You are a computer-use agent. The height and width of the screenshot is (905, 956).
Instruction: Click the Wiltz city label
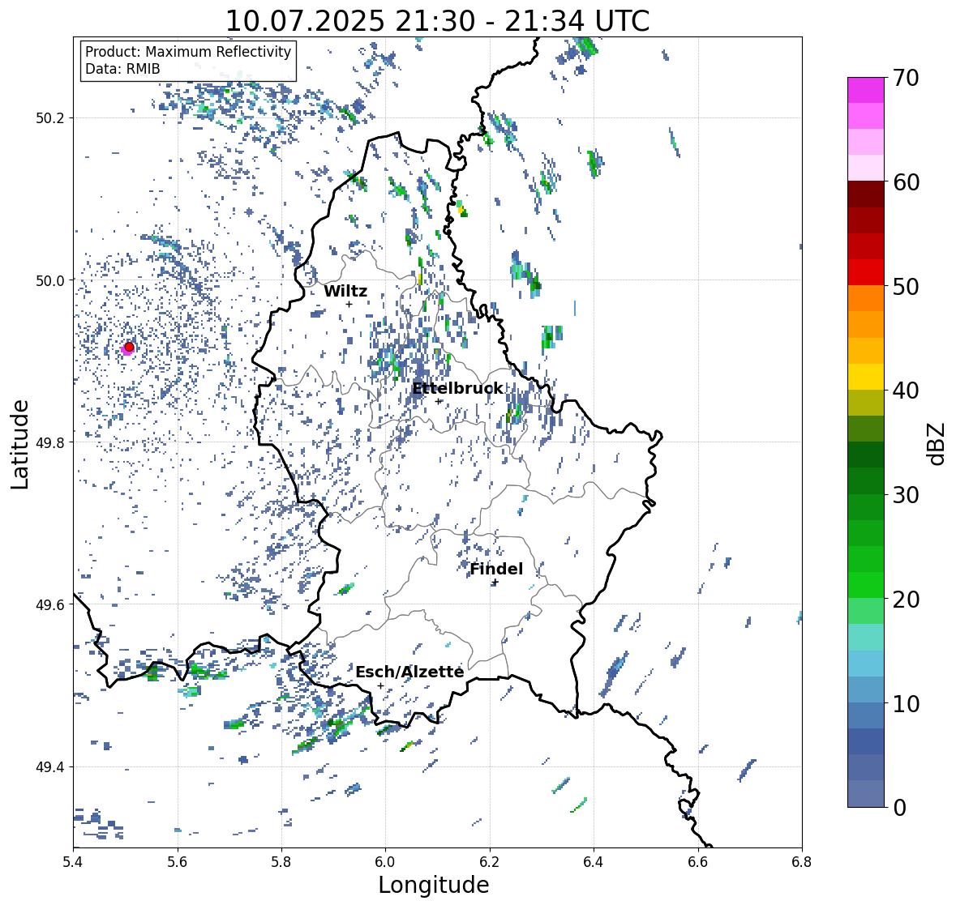(345, 291)
